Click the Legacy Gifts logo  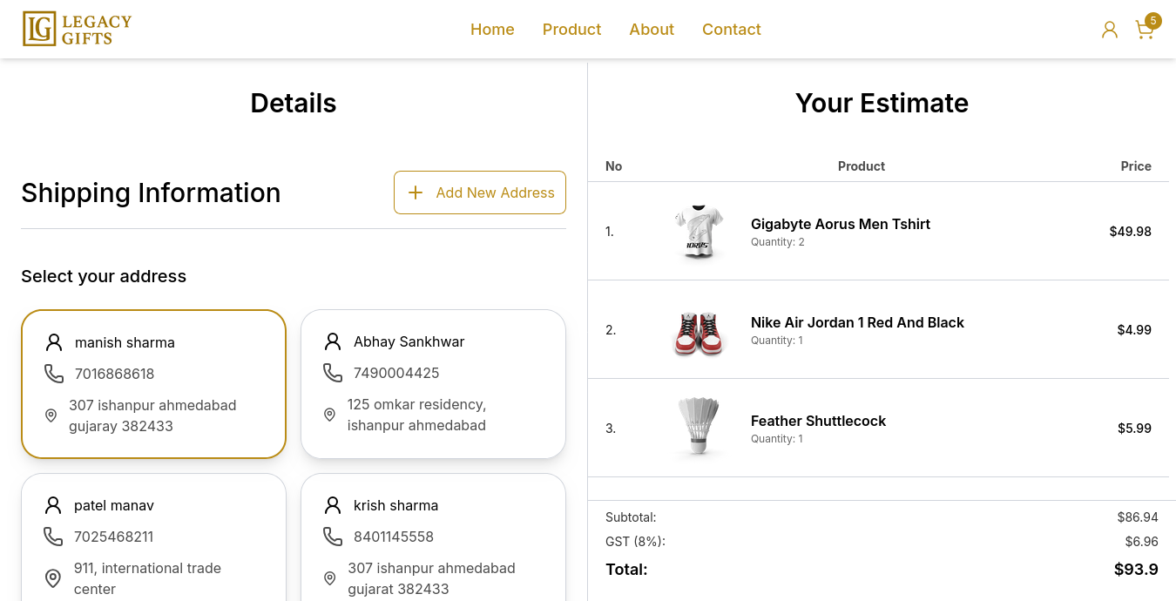click(x=78, y=29)
